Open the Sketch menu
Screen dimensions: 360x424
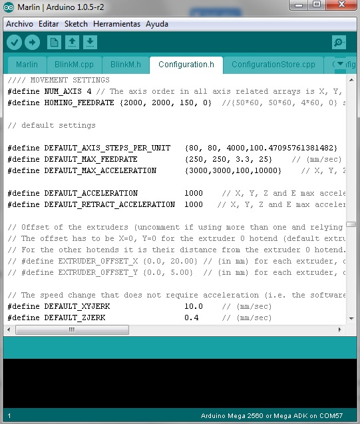point(76,24)
